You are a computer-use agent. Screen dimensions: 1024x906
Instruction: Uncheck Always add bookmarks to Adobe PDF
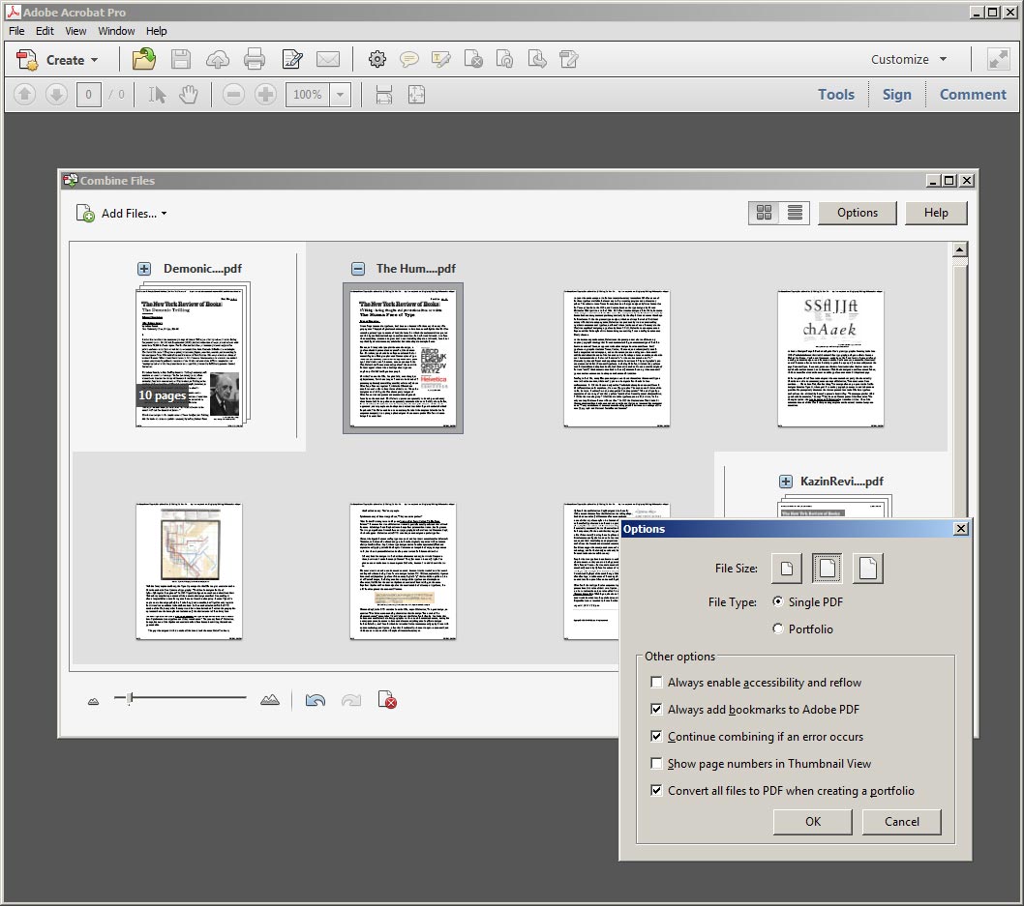tap(656, 709)
